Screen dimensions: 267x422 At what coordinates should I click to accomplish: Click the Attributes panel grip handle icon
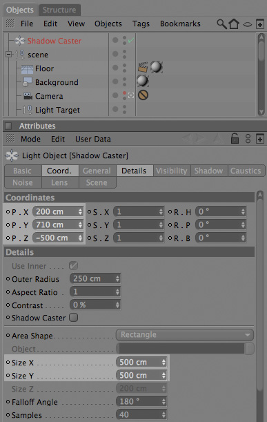[10, 139]
